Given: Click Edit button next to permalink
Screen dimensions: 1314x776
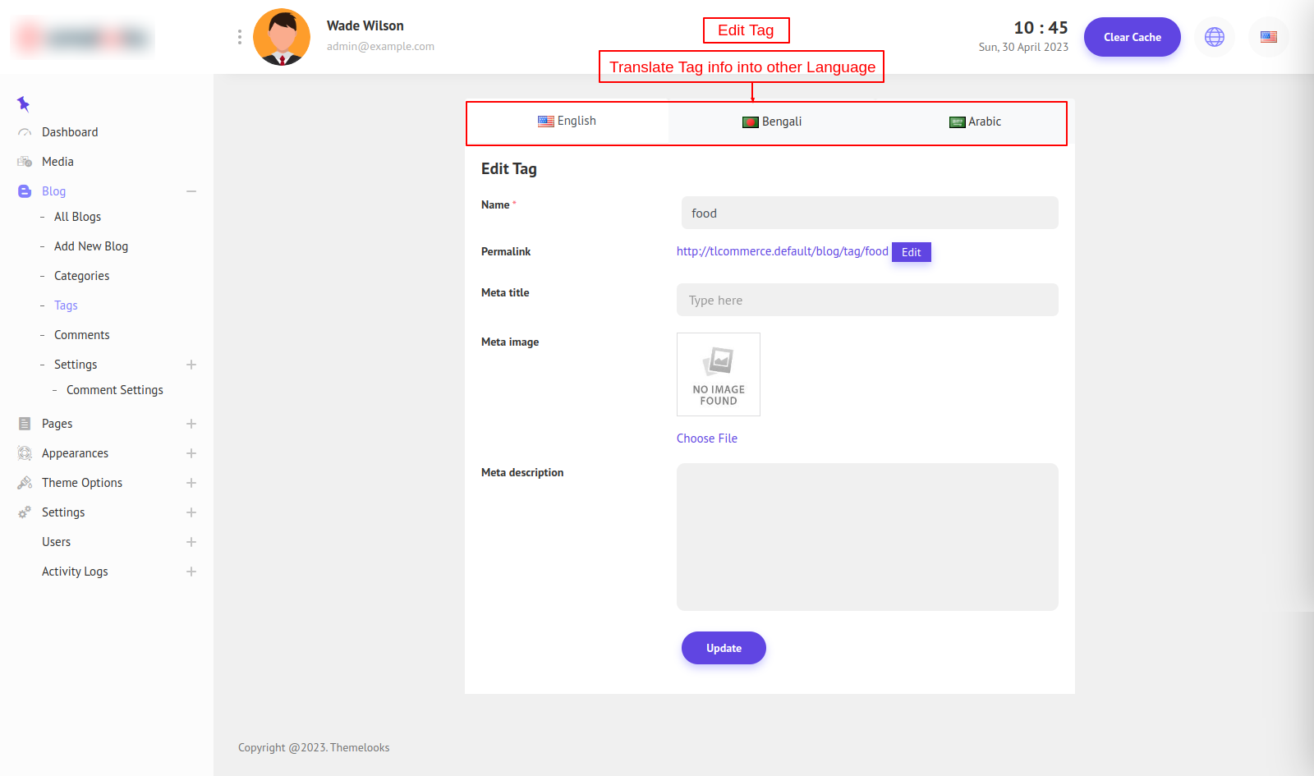Looking at the screenshot, I should tap(911, 252).
